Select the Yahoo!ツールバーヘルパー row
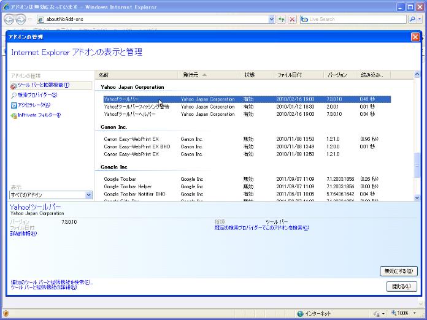The width and height of the screenshot is (427, 320). (x=247, y=114)
